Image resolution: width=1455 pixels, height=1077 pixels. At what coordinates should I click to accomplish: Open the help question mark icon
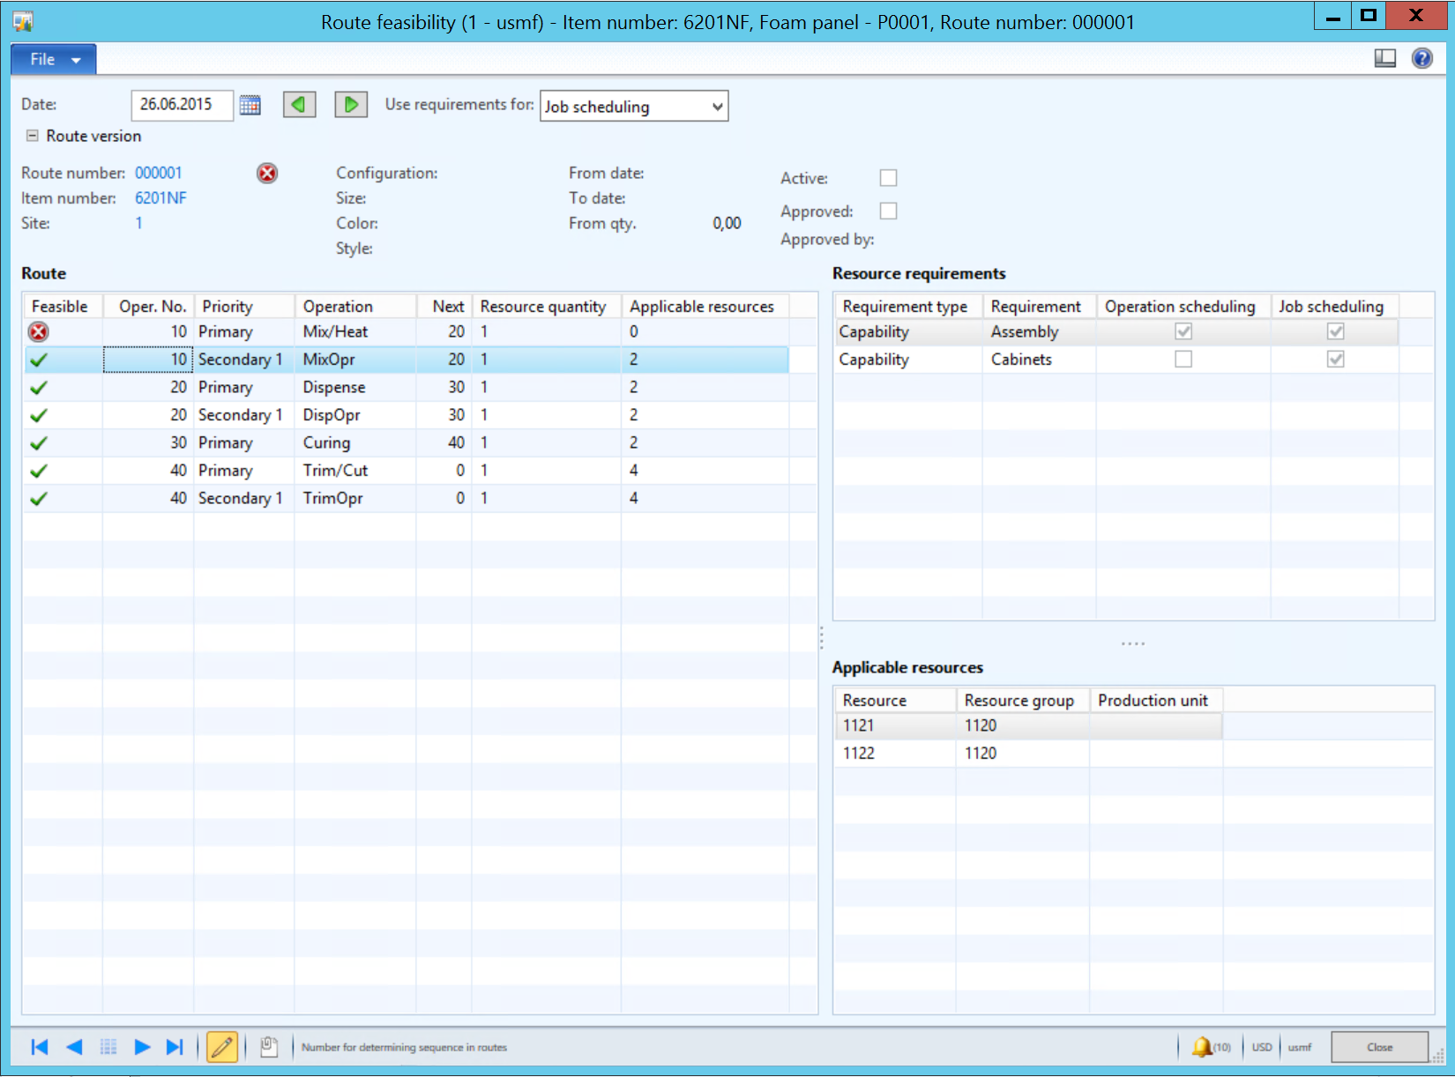(x=1421, y=58)
